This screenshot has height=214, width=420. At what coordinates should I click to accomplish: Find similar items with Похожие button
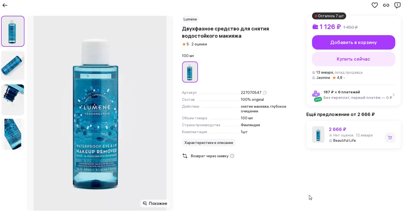tap(155, 203)
